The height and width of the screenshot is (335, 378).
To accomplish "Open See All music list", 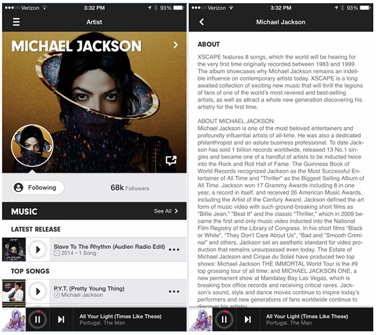I will (166, 211).
